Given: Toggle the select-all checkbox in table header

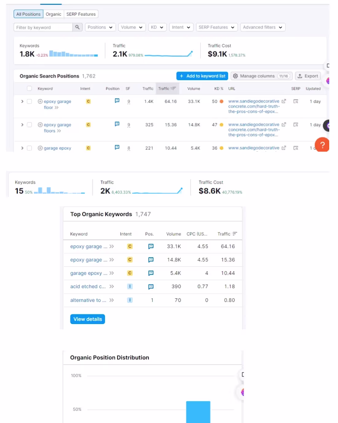Looking at the screenshot, I should tap(29, 88).
